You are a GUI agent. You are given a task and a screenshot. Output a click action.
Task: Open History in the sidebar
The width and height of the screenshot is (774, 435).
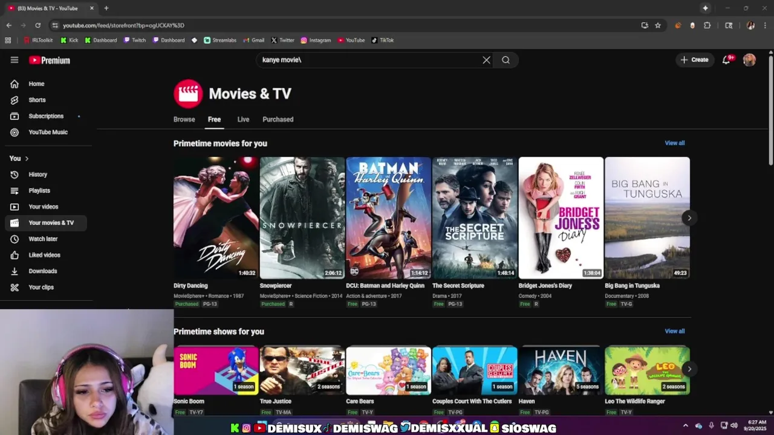coord(46,175)
